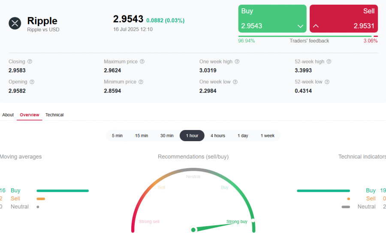Click the green Buy button
Screen dimensions: 386x233
click(x=272, y=18)
